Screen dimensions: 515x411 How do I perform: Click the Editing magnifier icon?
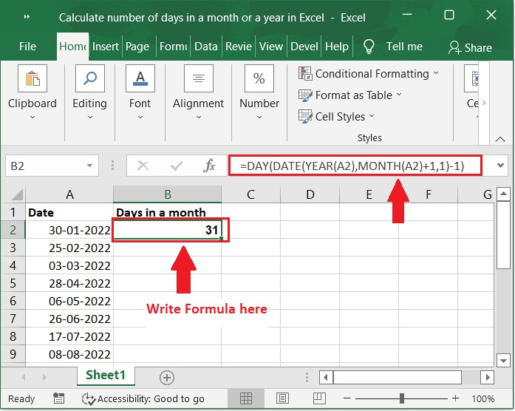click(89, 79)
